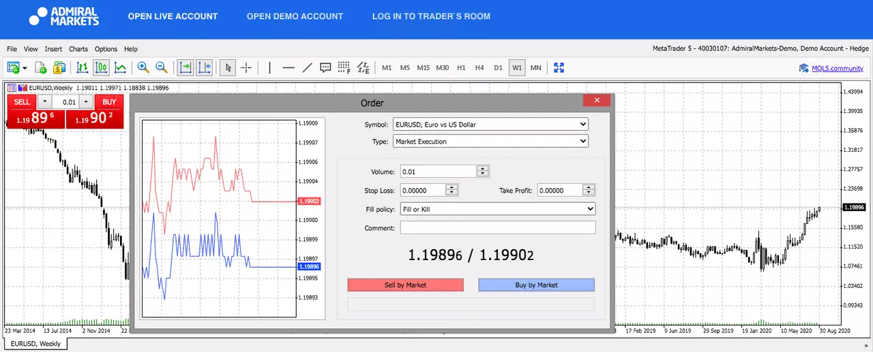Viewport: 873px width, 352px height.
Task: Open the View menu
Action: [31, 49]
